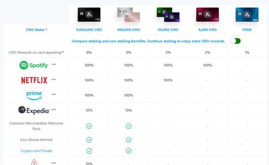Viewport: 269px width, 165px height.
Task: Click Earn Bonus Interest checkmark under 500,000 CRO
Action: pos(129,140)
